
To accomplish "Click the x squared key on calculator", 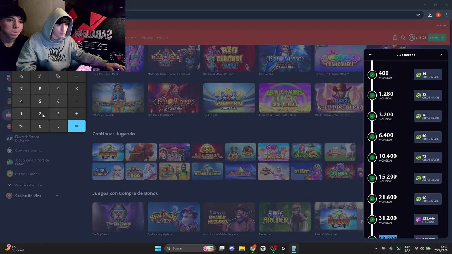I will [x=40, y=76].
